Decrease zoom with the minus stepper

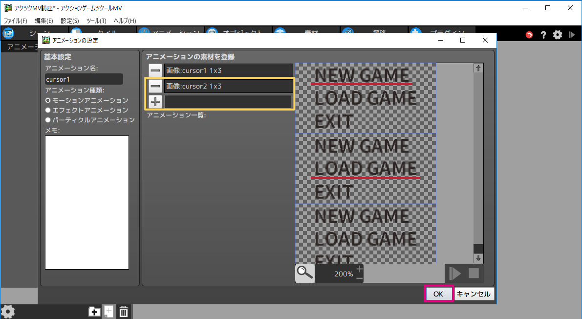[x=360, y=278]
